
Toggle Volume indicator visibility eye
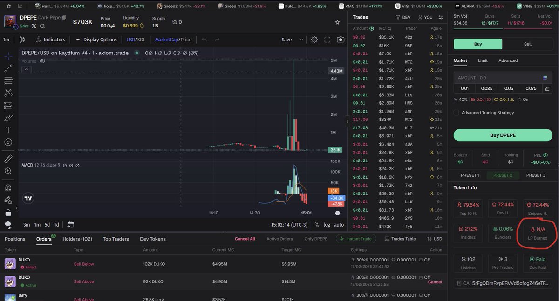(x=42, y=61)
